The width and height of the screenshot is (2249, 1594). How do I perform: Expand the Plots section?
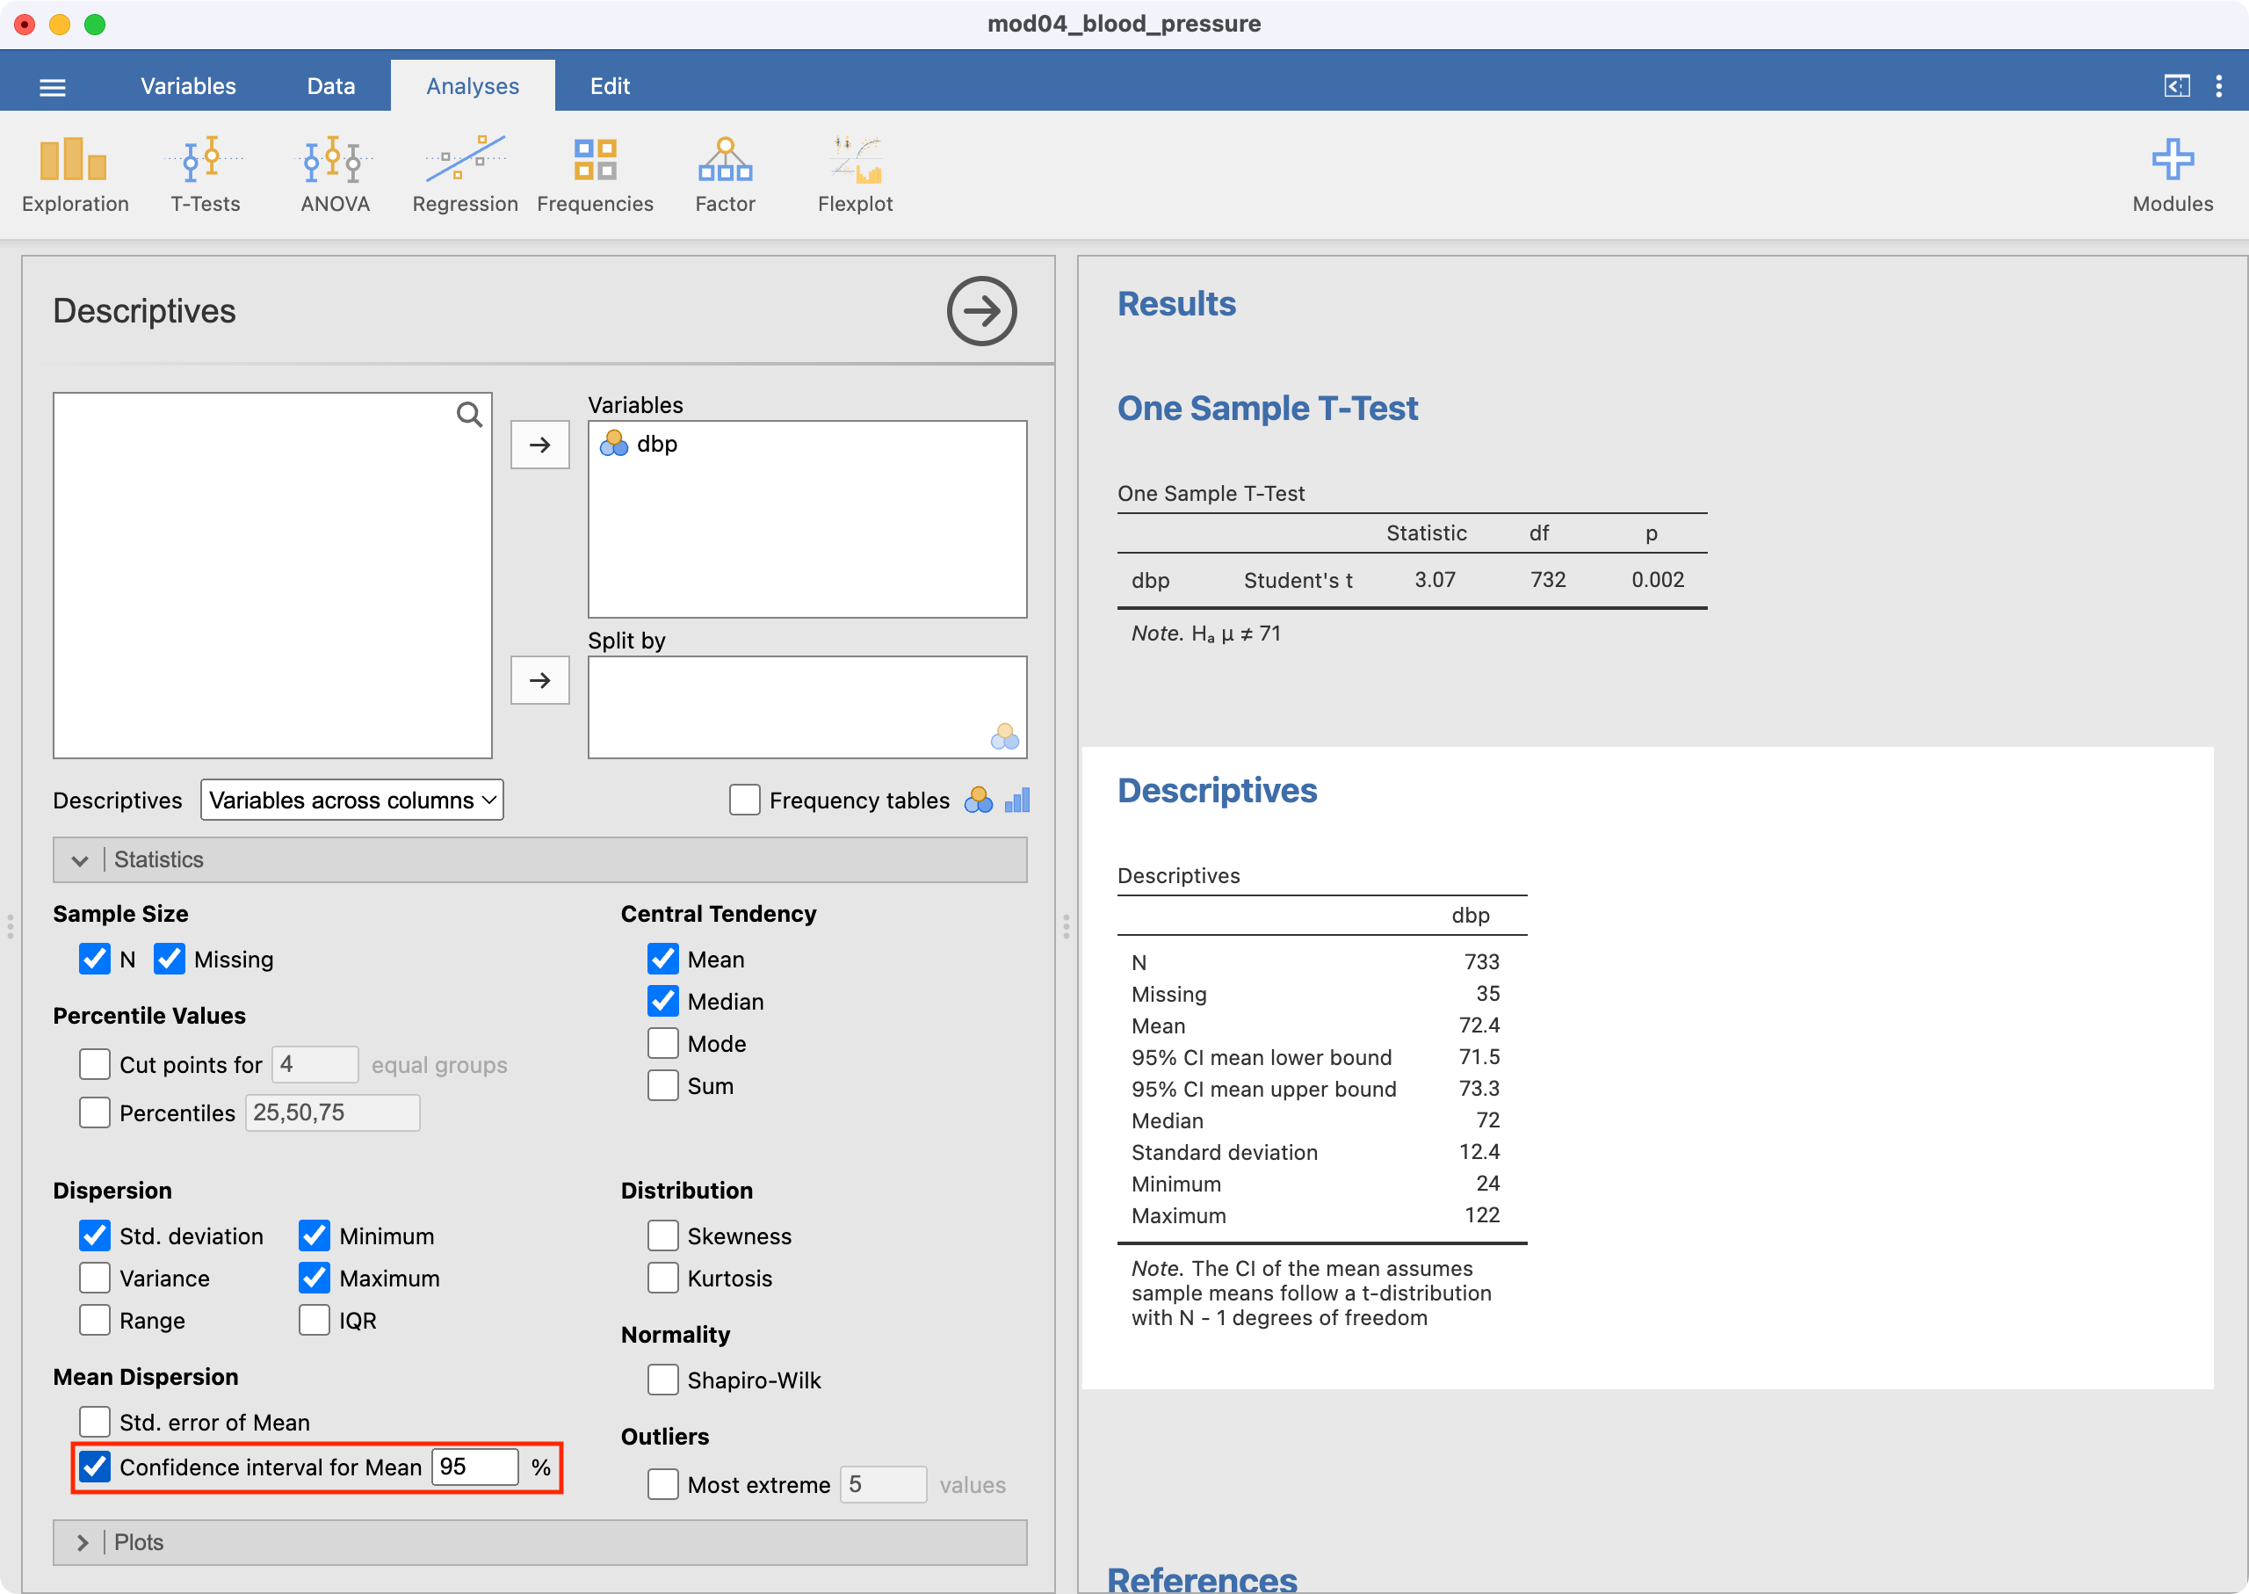83,1542
